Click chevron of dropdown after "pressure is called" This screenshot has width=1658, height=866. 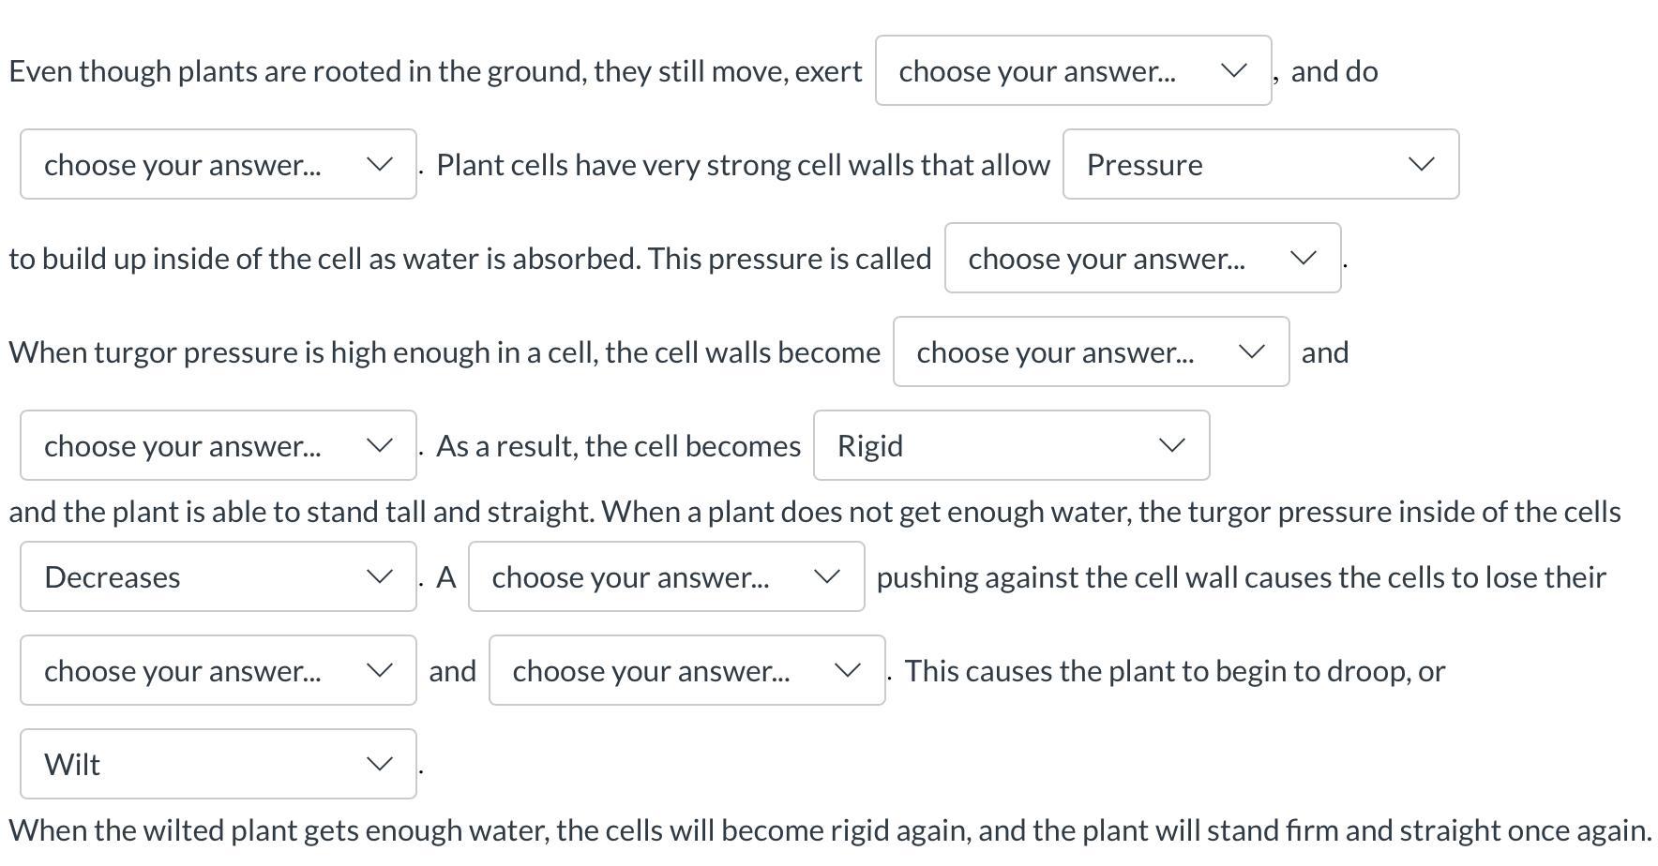1303,259
